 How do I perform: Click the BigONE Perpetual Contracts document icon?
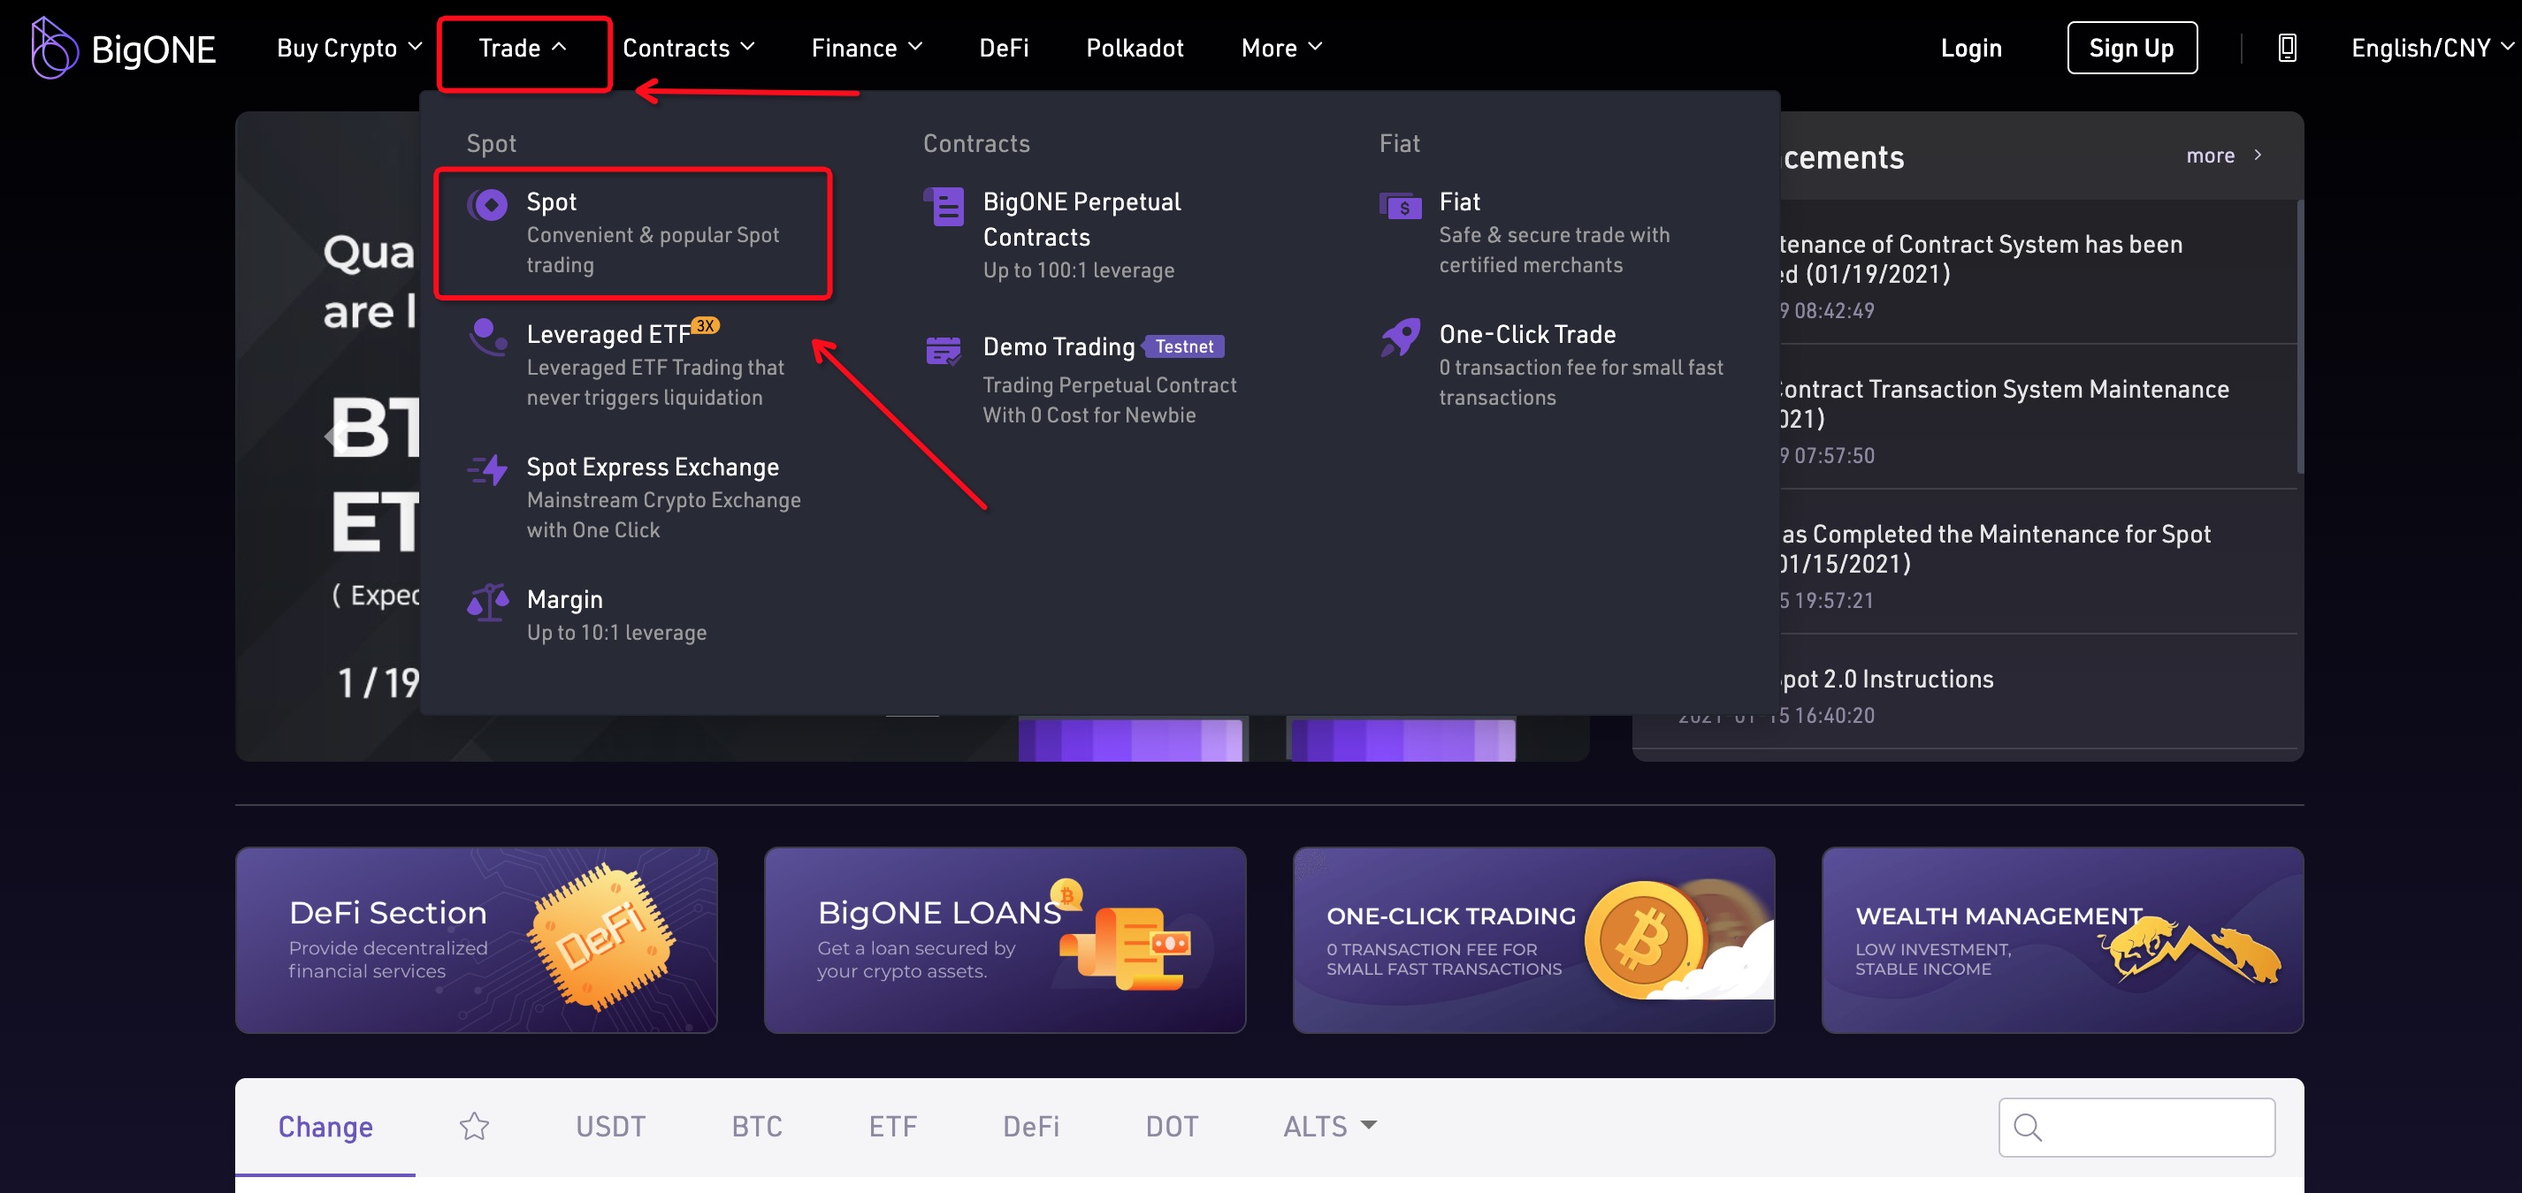point(944,207)
